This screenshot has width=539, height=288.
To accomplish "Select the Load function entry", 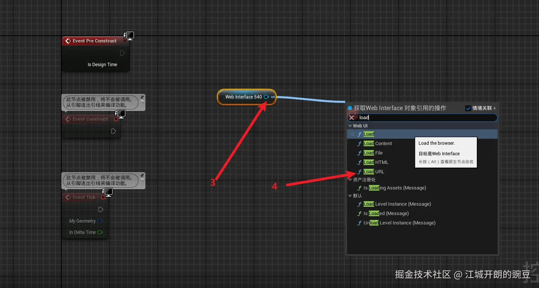I will (x=422, y=134).
